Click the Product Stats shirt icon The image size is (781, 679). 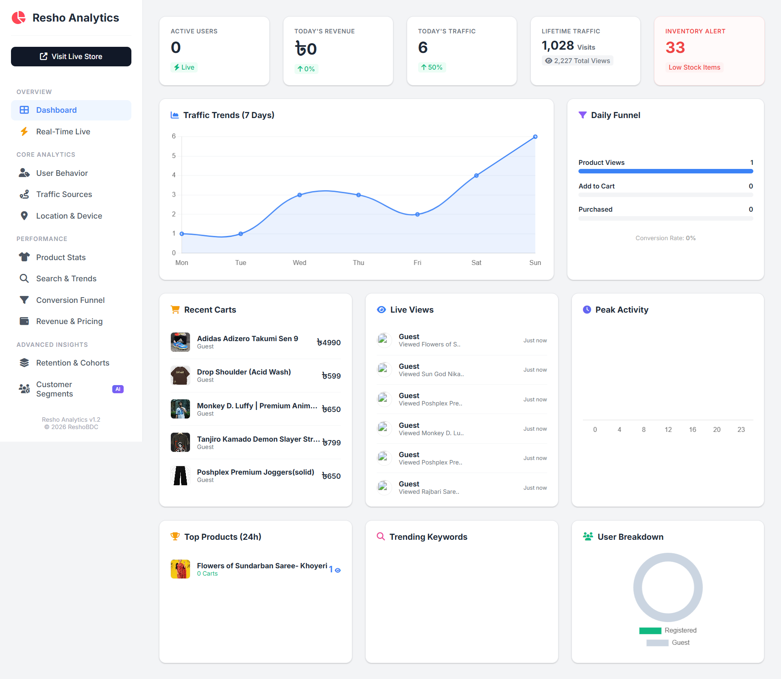pyautogui.click(x=24, y=257)
